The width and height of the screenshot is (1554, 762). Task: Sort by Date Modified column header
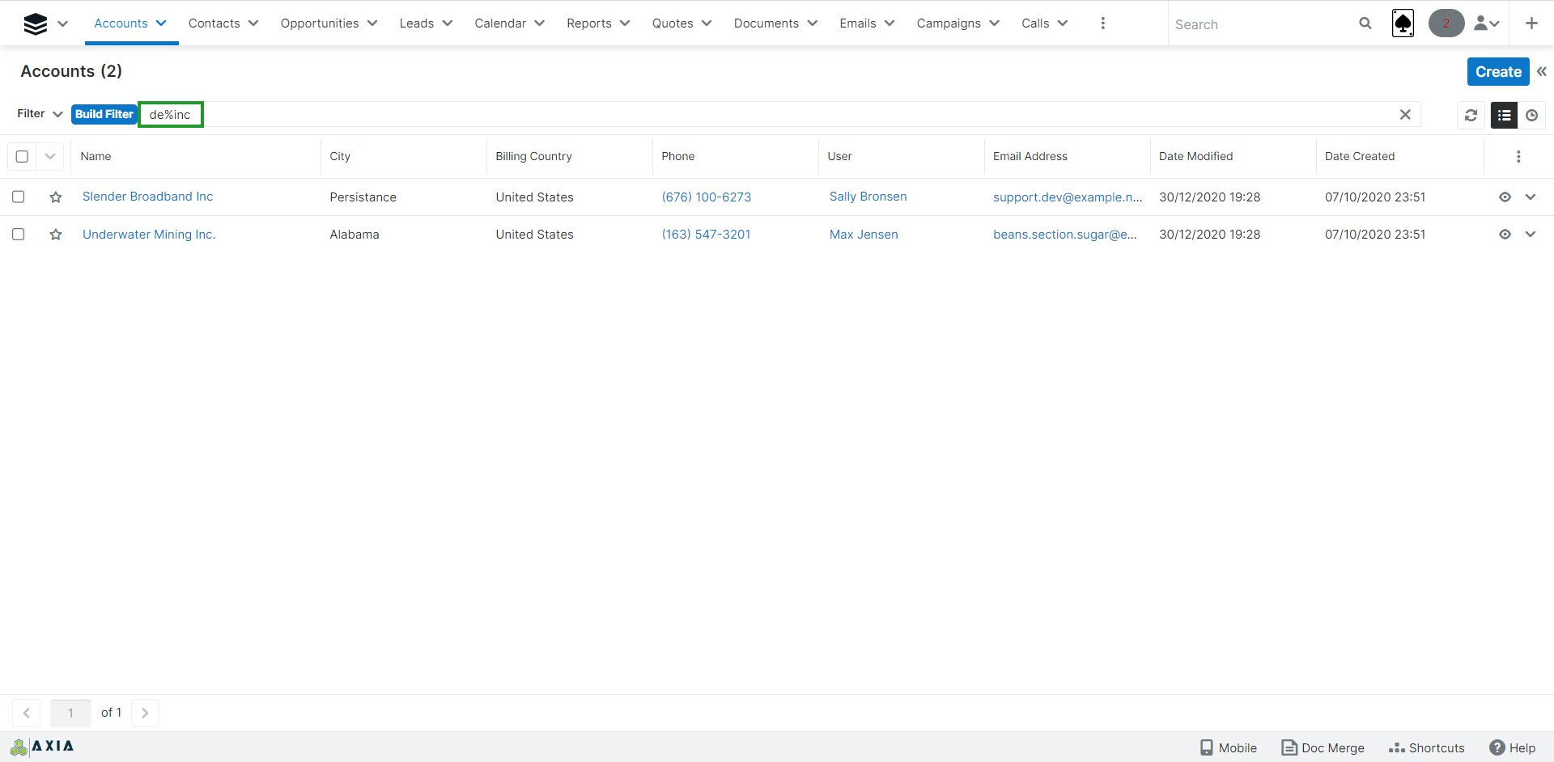pos(1195,156)
